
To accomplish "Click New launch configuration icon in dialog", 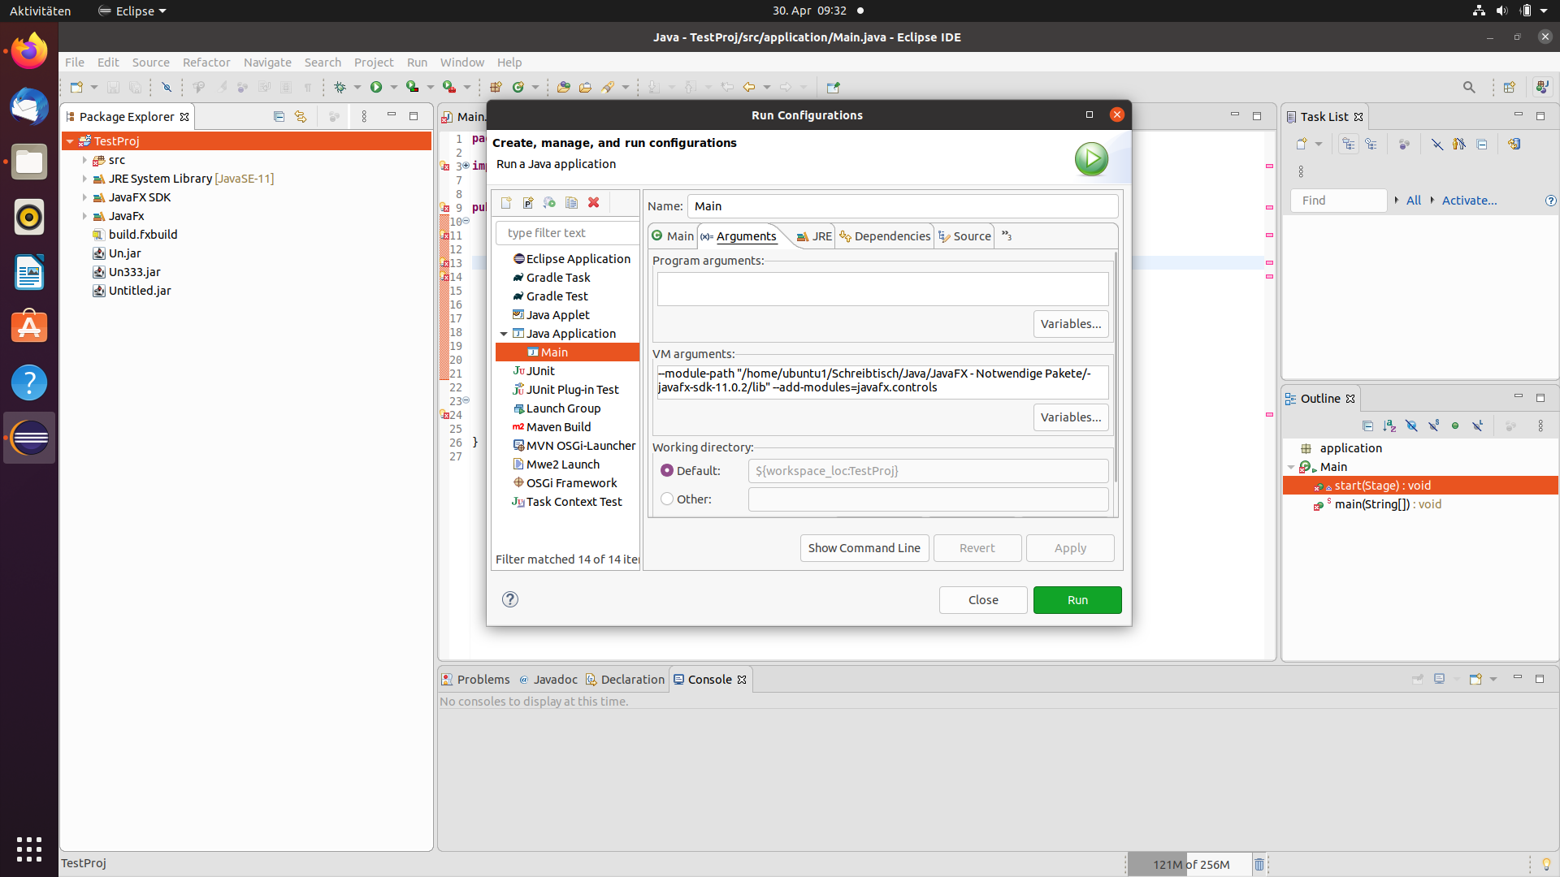I will [506, 203].
